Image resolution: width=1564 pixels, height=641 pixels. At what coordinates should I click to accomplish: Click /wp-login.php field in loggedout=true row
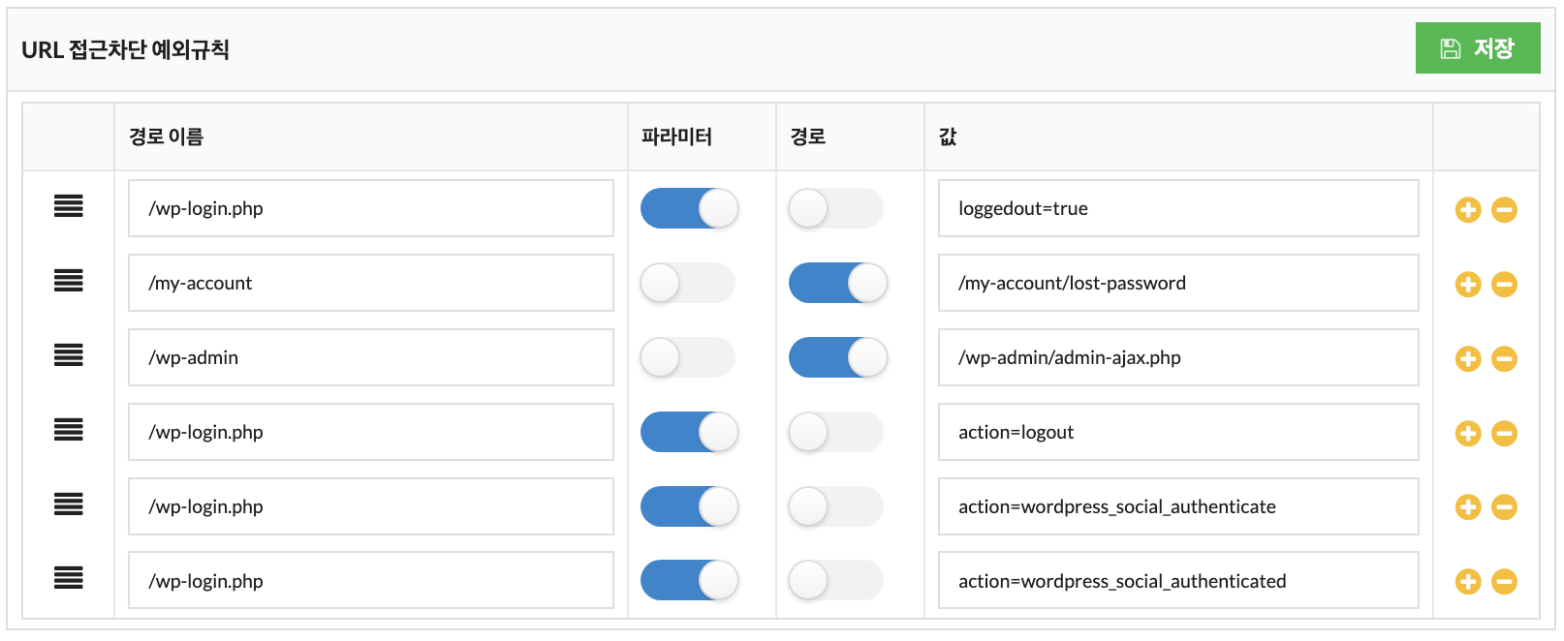point(371,208)
